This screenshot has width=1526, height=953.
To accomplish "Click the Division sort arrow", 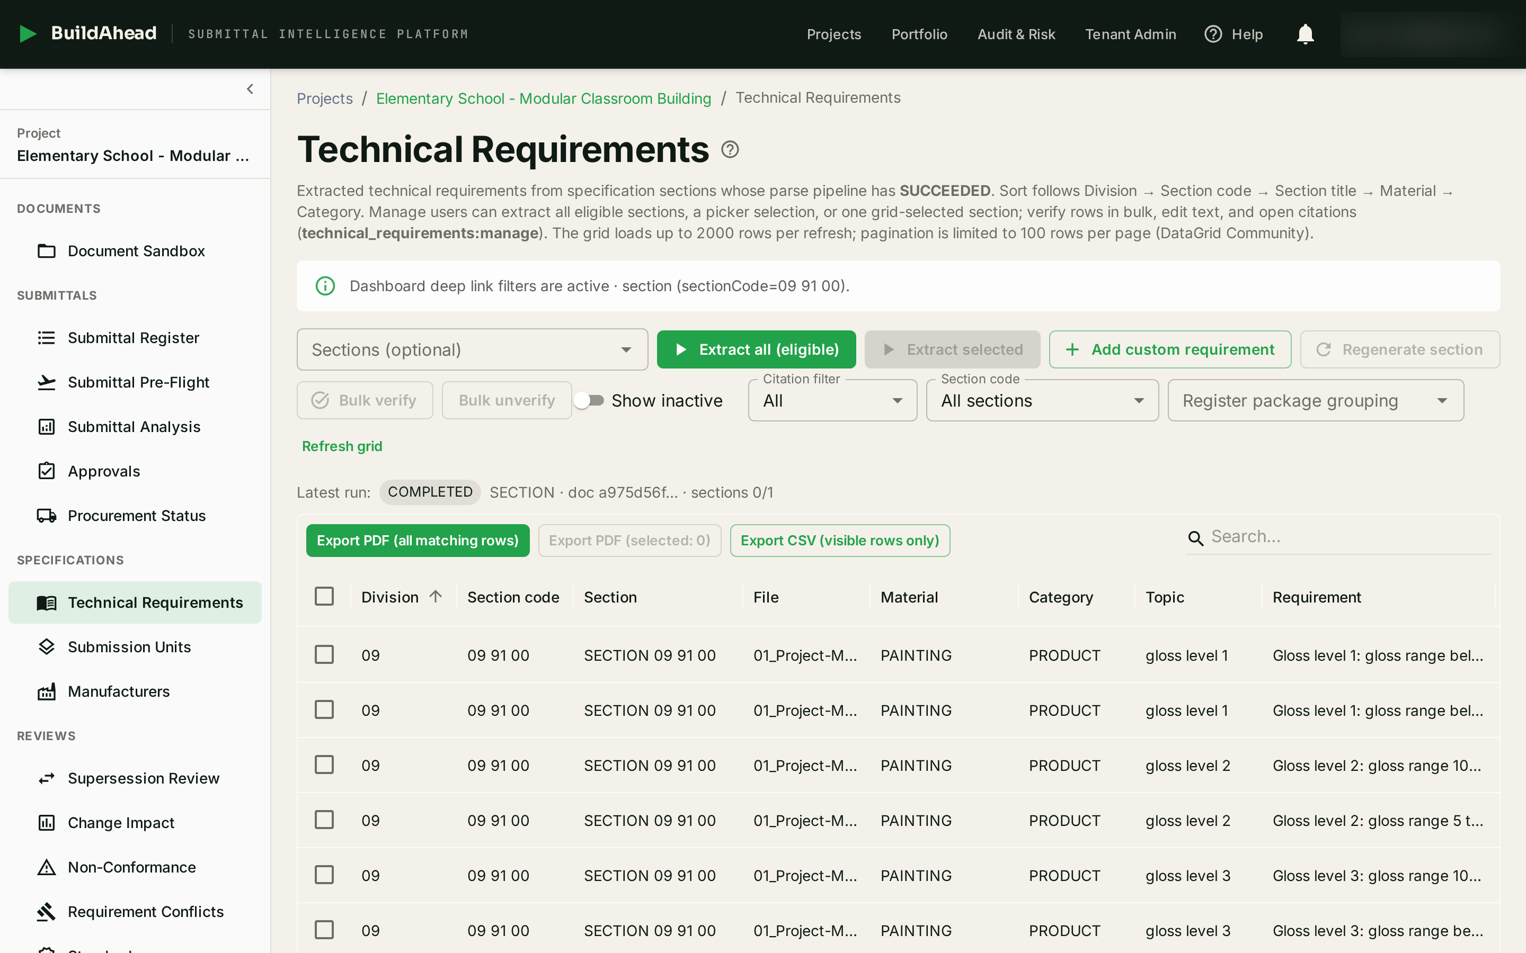I will pos(436,596).
